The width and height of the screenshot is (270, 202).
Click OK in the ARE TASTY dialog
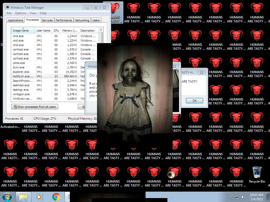tap(194, 101)
